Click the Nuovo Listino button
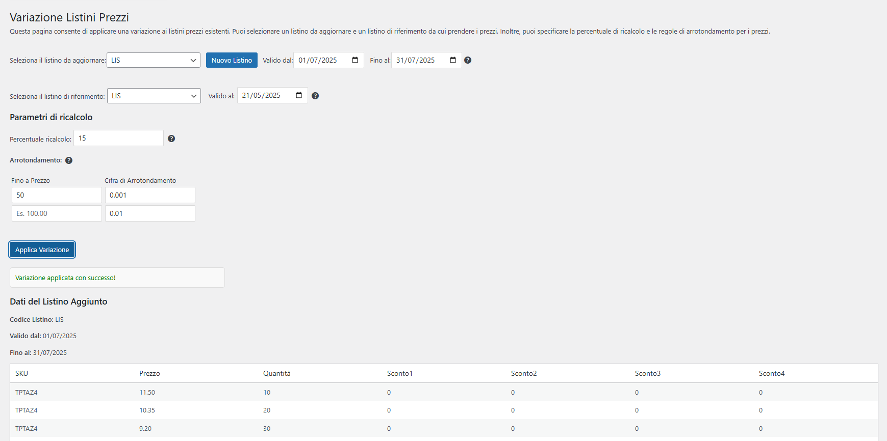The image size is (887, 441). (x=232, y=60)
